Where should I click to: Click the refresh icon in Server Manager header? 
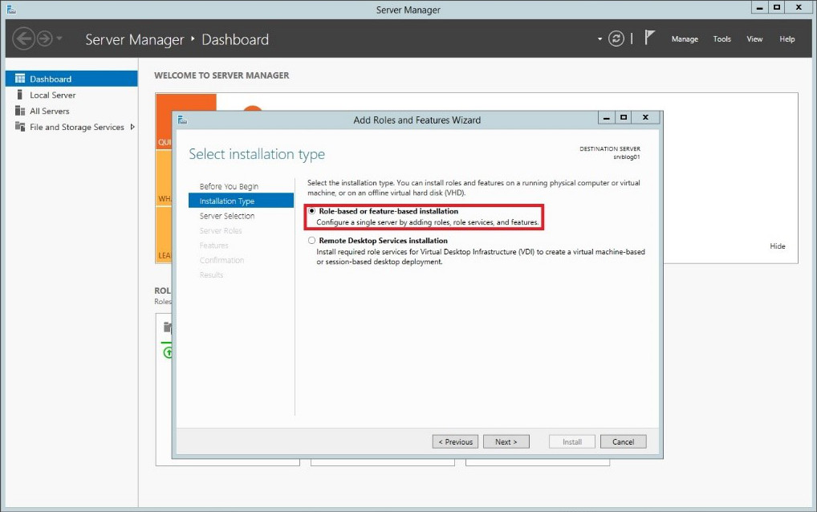616,39
